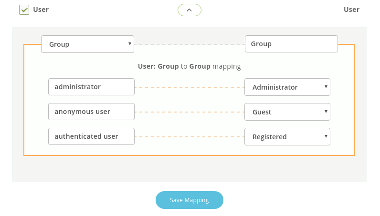Click the down arrow icon beside Registered
Viewport: 380px width, 216px height.
(326, 136)
